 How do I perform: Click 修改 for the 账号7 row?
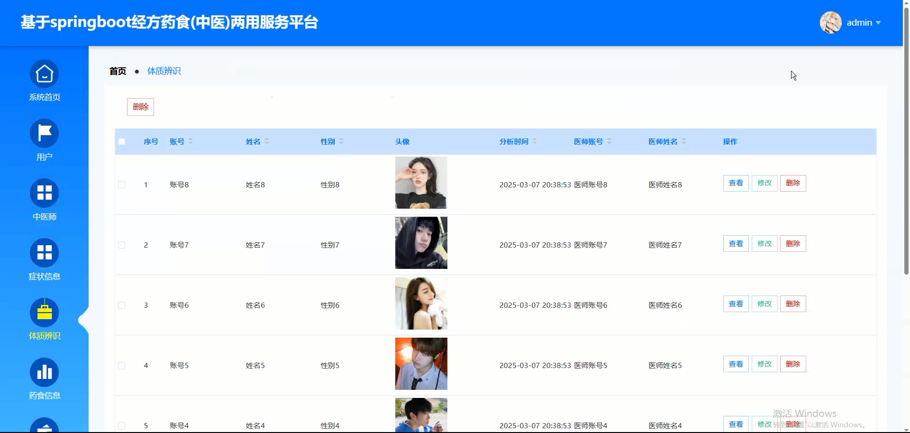tap(764, 243)
